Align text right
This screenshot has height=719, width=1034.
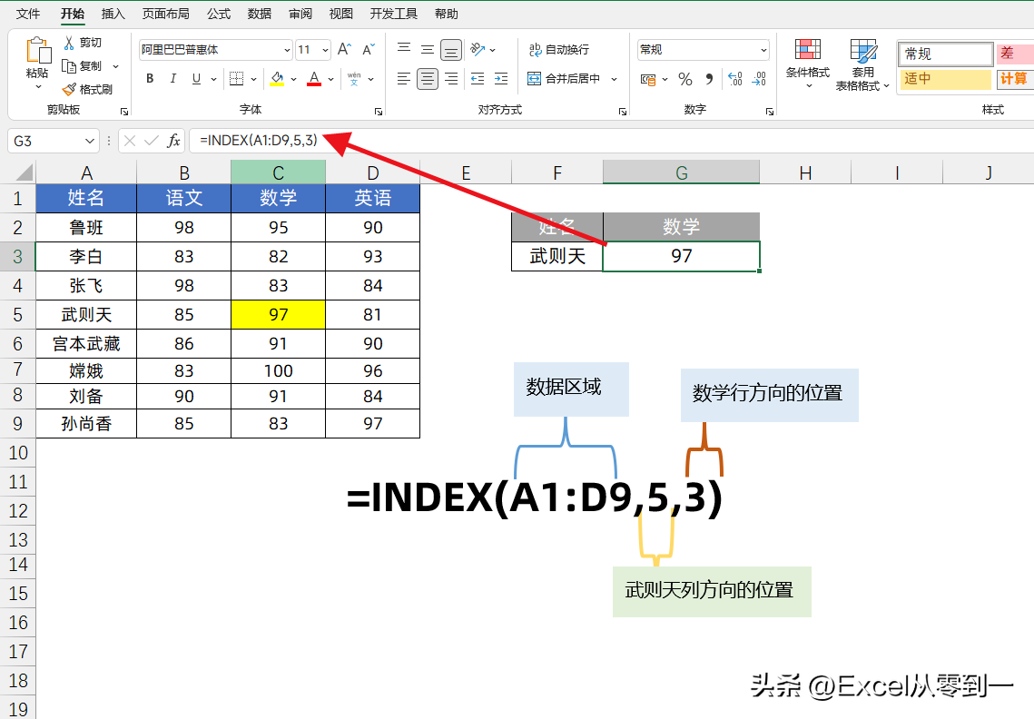[x=451, y=79]
